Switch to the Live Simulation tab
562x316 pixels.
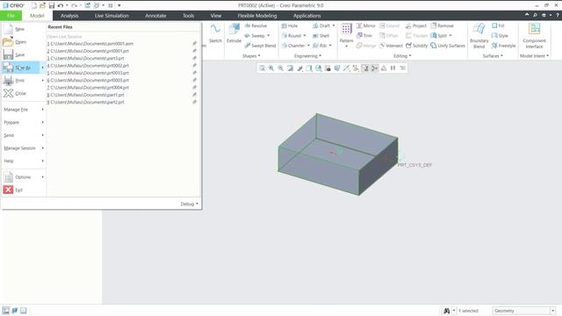[112, 16]
